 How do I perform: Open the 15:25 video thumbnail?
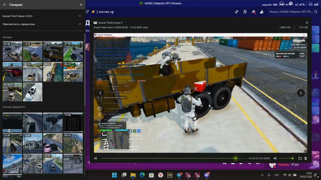point(33,143)
